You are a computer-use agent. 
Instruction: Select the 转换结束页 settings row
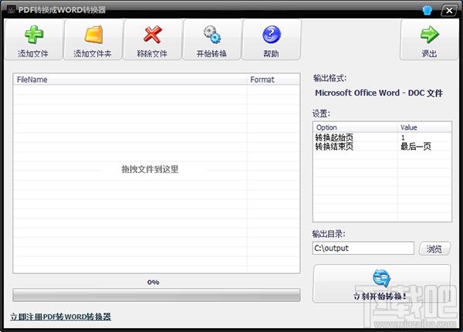[x=355, y=146]
